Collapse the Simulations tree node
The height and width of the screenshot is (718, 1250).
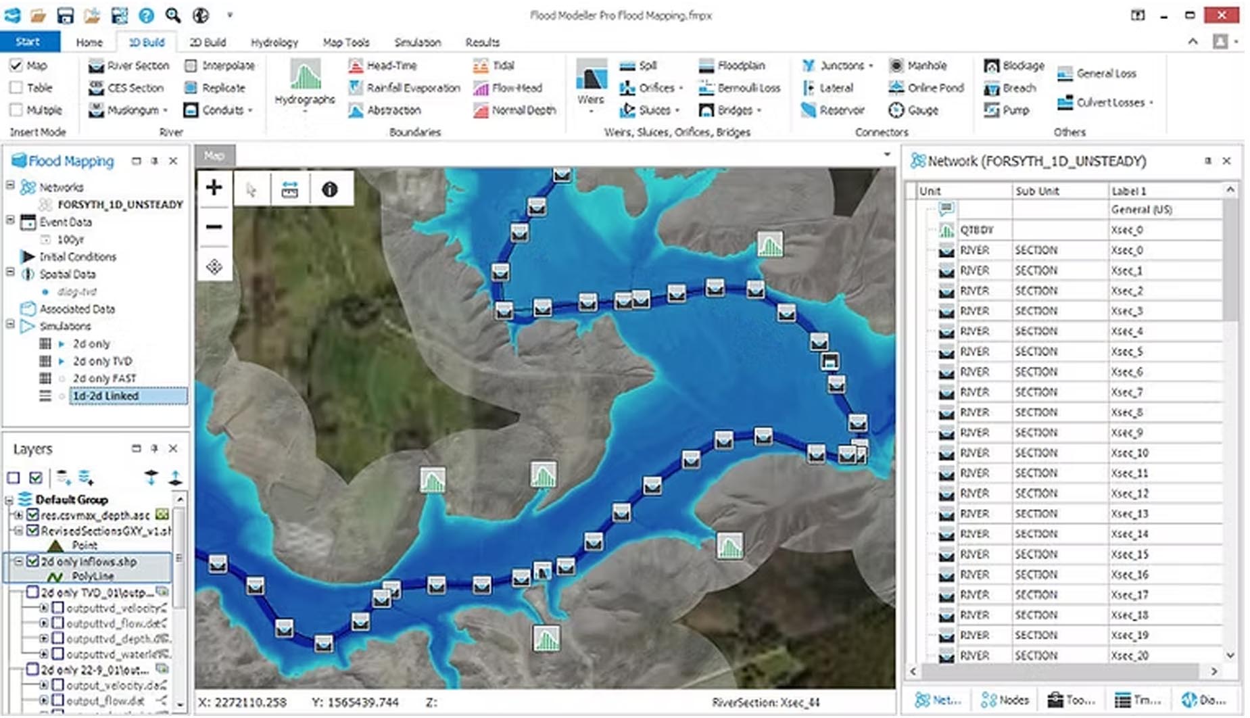(10, 325)
